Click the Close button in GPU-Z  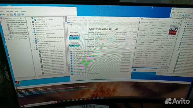165,67
